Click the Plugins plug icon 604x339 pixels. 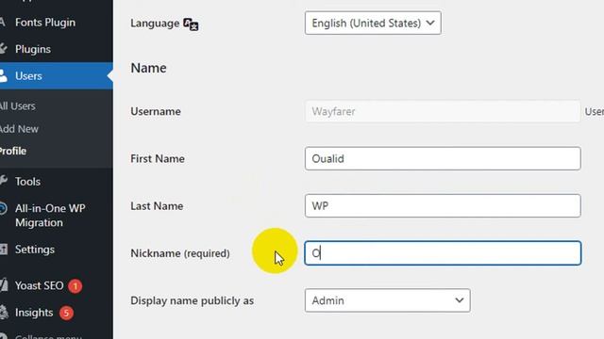point(3,48)
